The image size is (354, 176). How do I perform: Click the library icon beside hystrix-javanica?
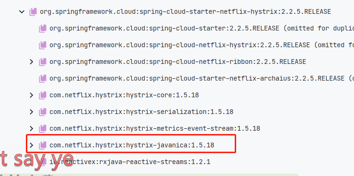(x=43, y=145)
